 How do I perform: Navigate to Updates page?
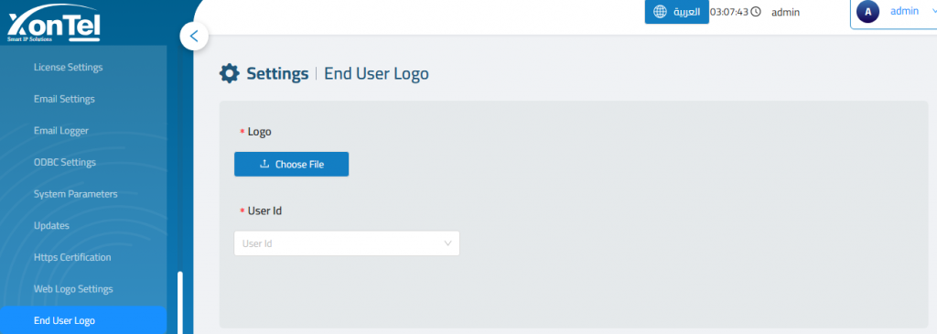point(51,226)
